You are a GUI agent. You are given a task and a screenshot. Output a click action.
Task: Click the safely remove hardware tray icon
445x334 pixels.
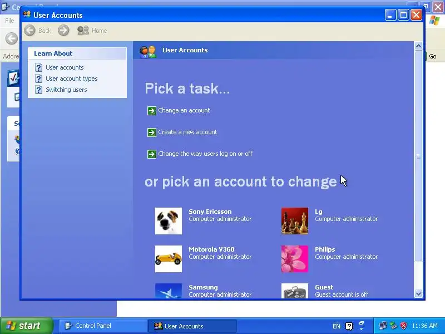(x=393, y=326)
